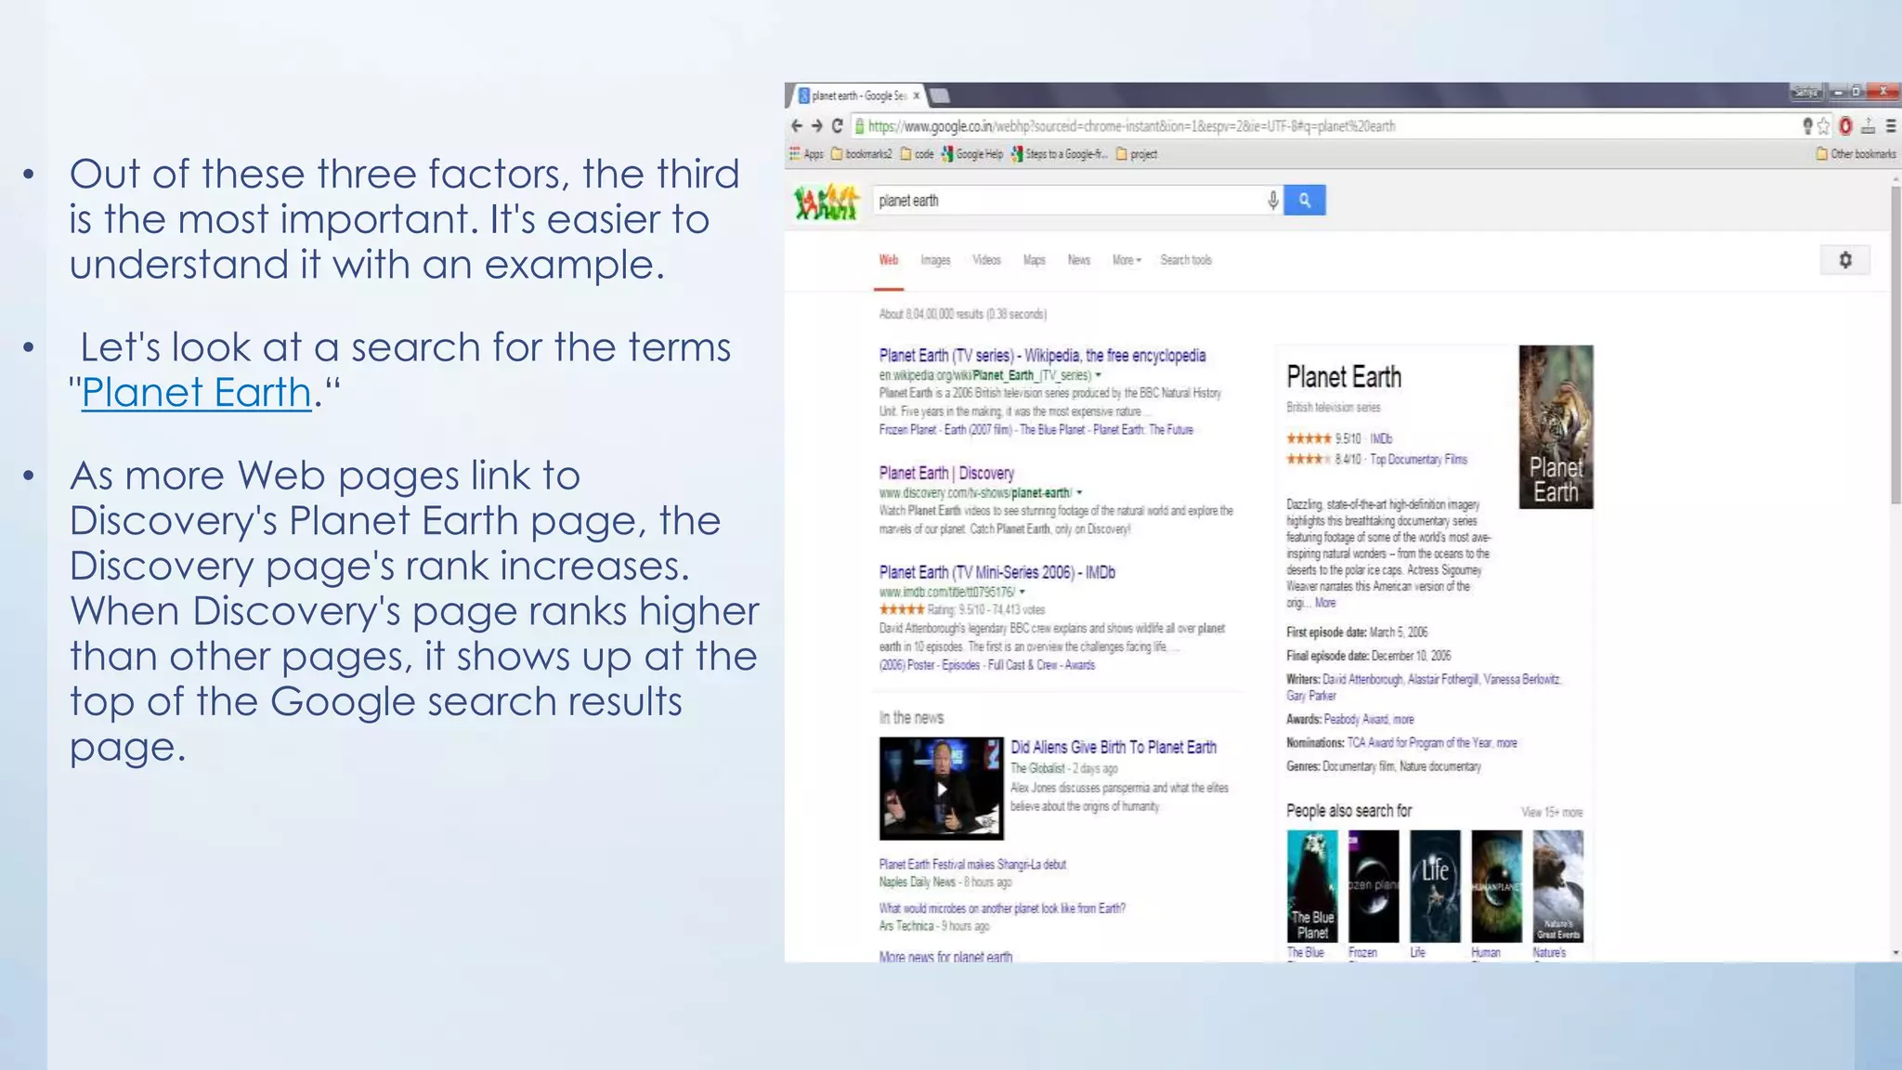Click the Planet Earth poster in knowledge panel
1902x1070 pixels.
(1556, 427)
